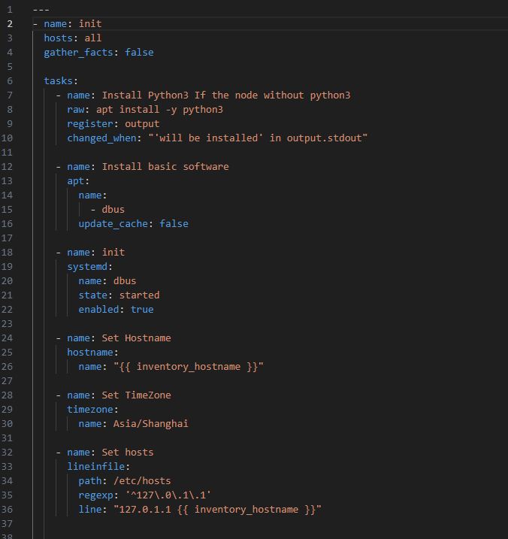Click 'register' keyword on line 9
Image resolution: width=508 pixels, height=539 pixels.
pos(90,124)
